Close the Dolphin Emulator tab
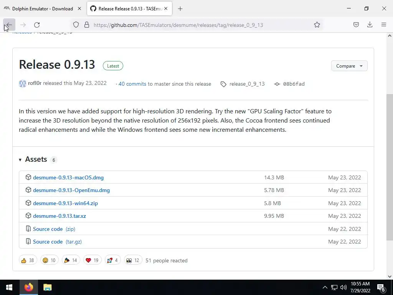 pos(79,8)
